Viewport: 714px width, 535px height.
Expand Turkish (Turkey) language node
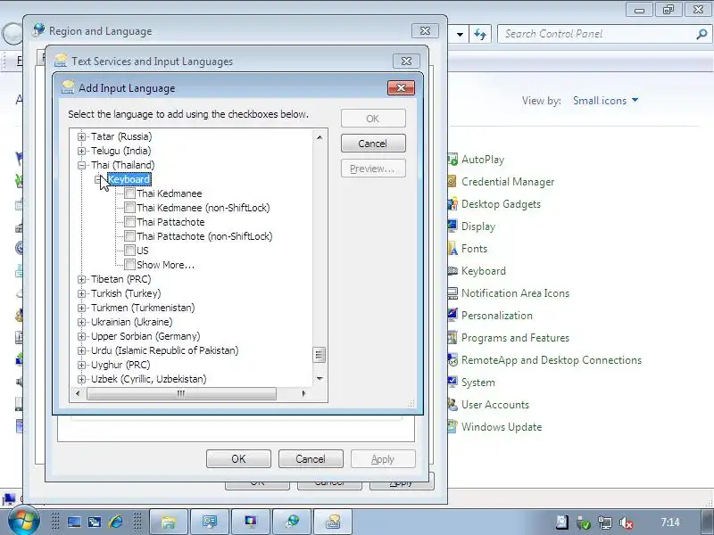pyautogui.click(x=81, y=293)
